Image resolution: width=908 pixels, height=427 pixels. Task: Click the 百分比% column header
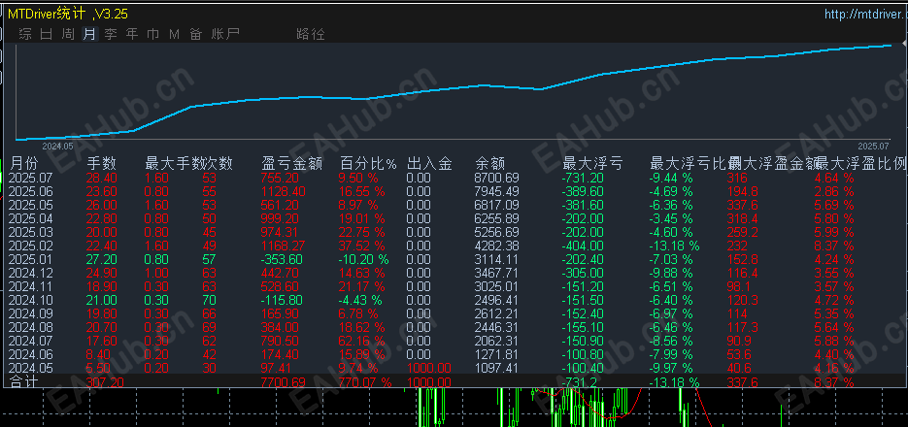368,164
